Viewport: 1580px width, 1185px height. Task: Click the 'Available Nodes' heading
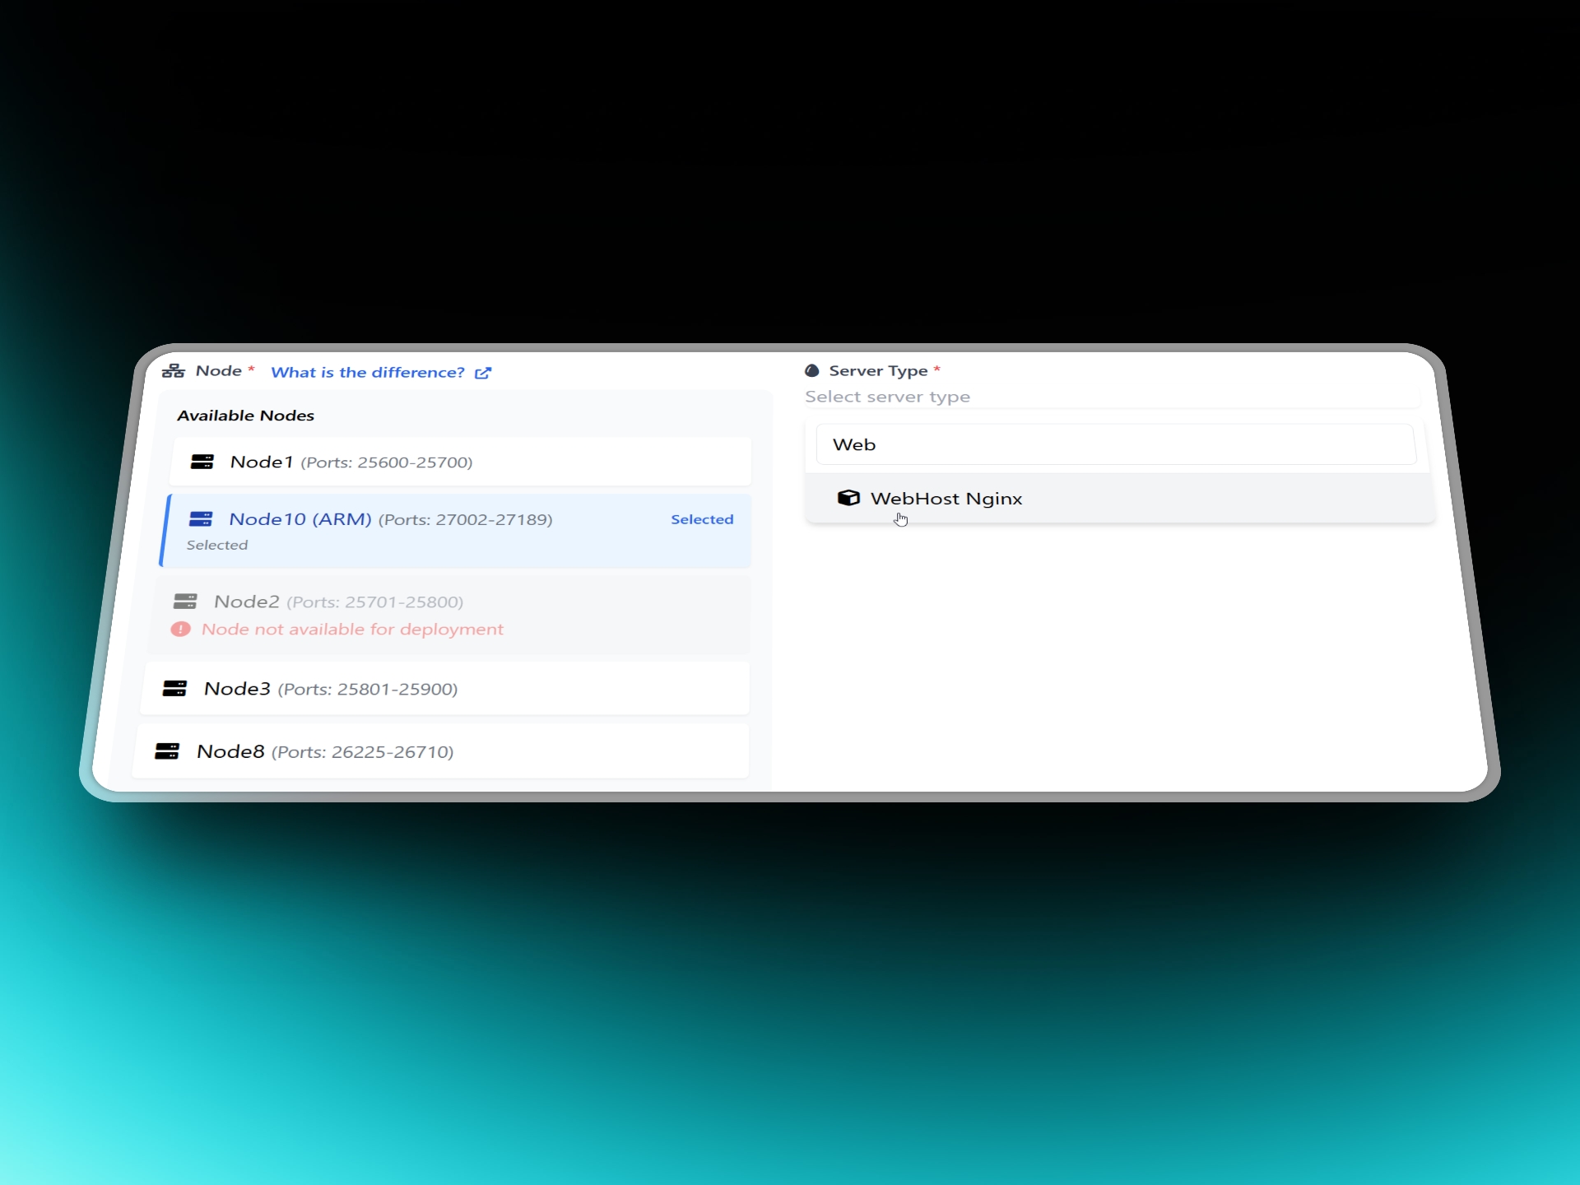(246, 416)
